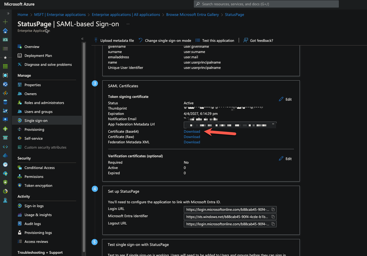This screenshot has width=367, height=256.
Task: Open Overview in the side menu
Action: pyautogui.click(x=32, y=47)
